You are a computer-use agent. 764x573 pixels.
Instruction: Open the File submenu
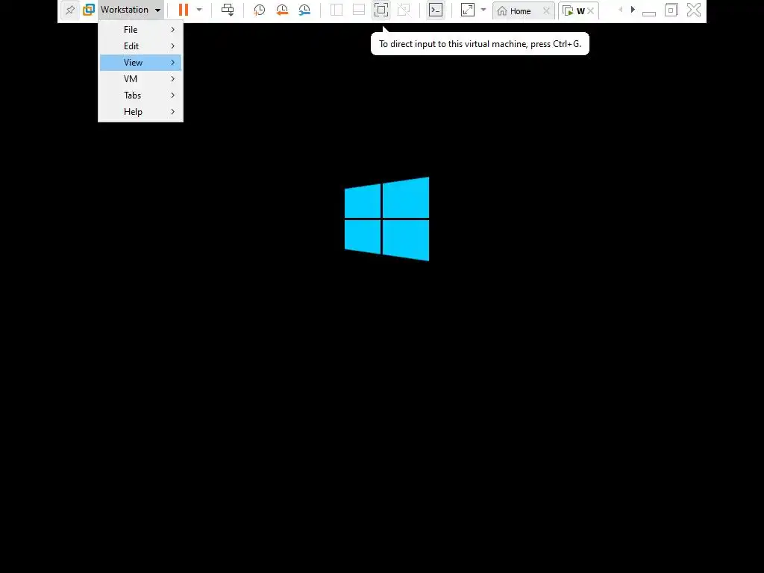click(141, 30)
